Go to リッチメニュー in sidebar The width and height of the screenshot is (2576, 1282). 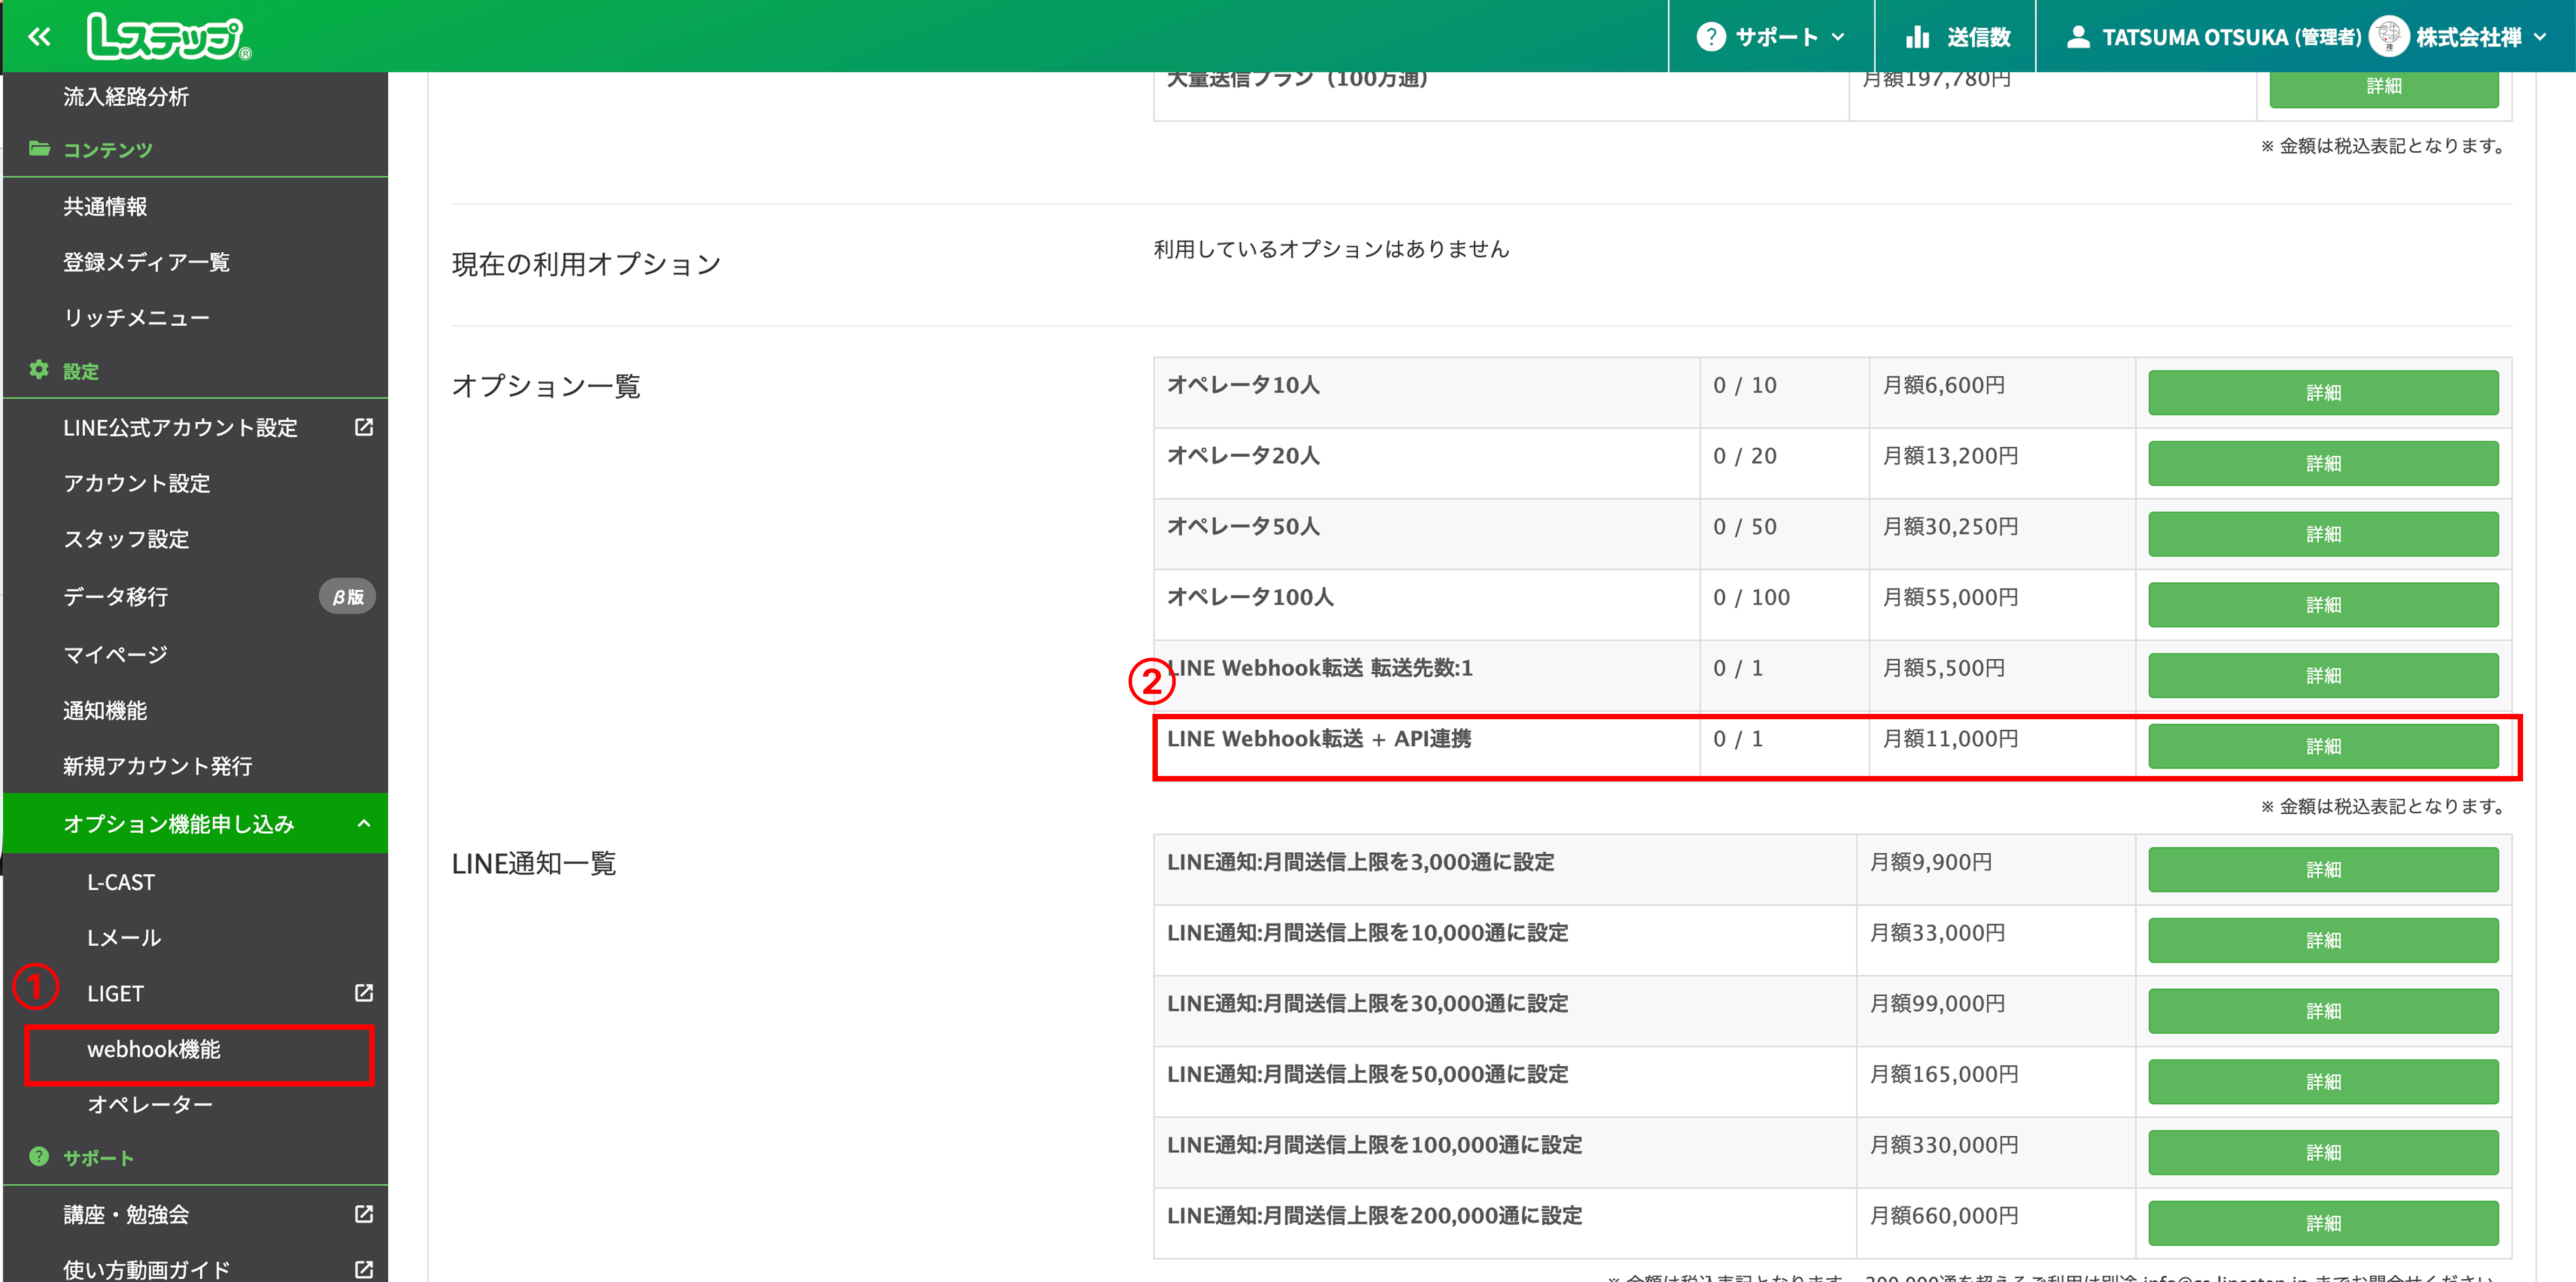(136, 317)
